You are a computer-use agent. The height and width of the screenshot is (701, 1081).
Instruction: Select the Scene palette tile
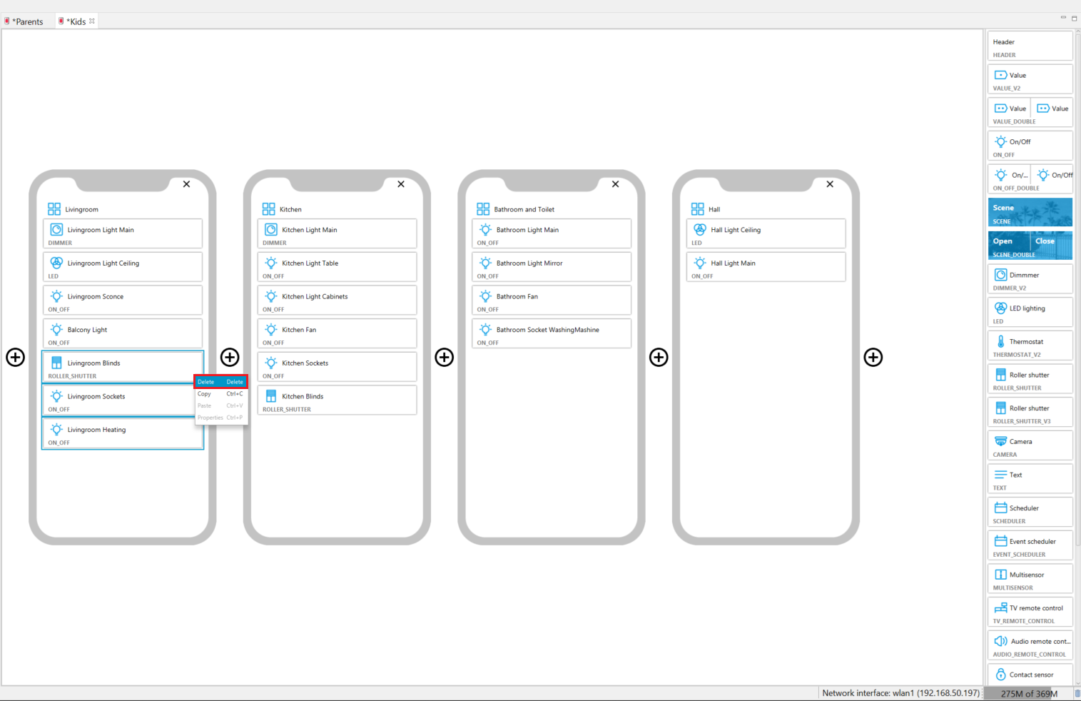[x=1030, y=212]
